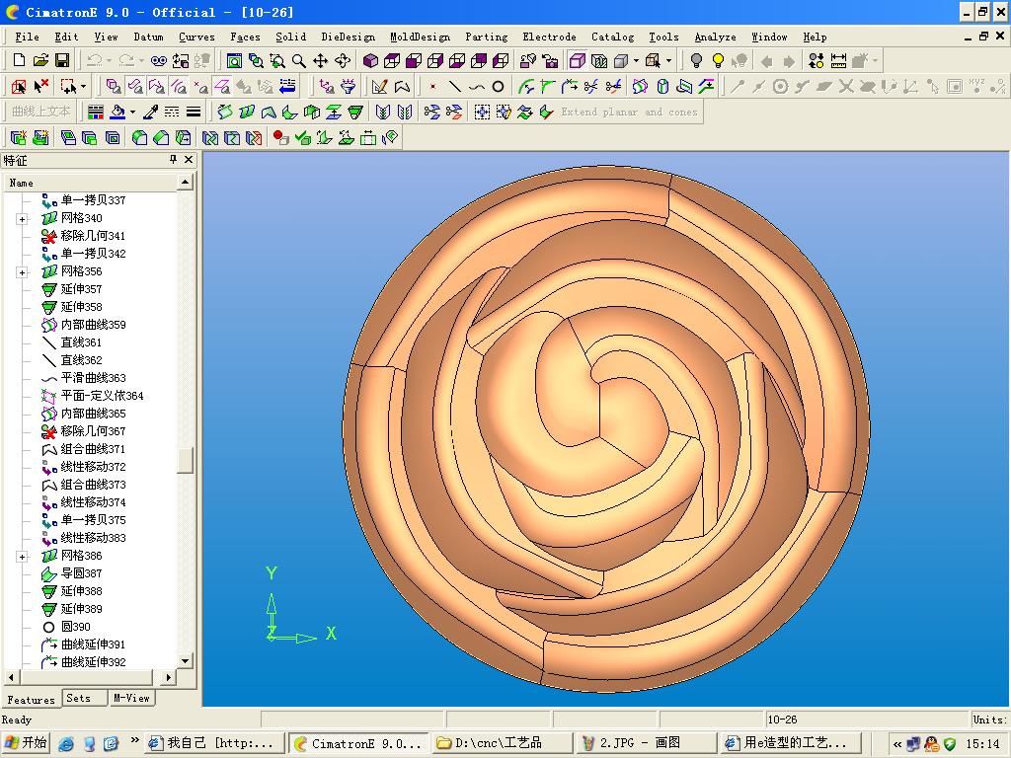This screenshot has width=1011, height=758.
Task: Open the MoldDesign menu
Action: (422, 37)
